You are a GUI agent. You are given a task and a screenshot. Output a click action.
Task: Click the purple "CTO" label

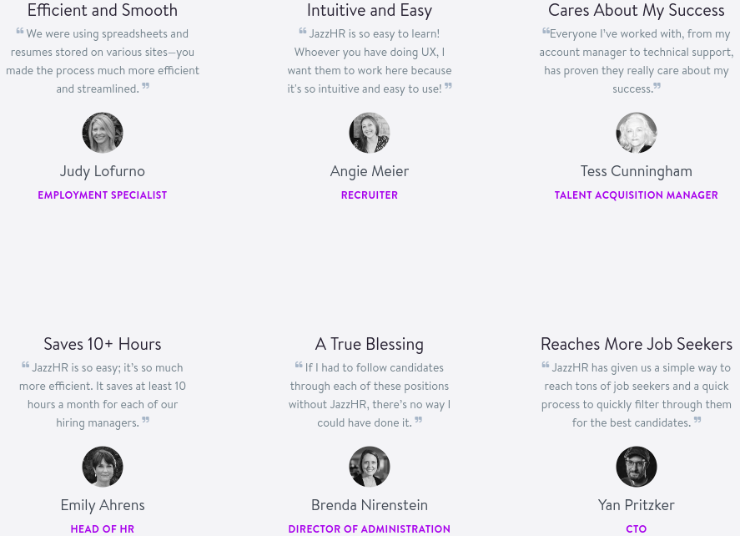[x=637, y=529]
